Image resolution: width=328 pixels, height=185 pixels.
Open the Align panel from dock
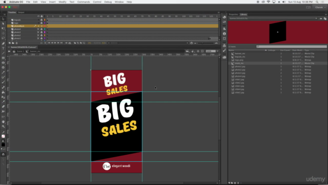tap(224, 29)
